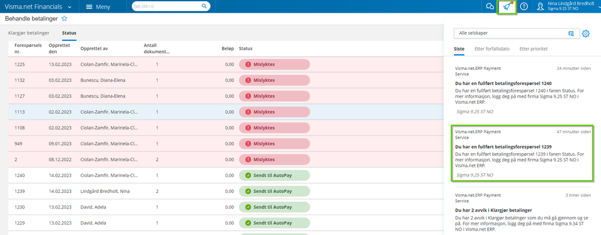Switch to Klargjør betalinger tab
Image resolution: width=601 pixels, height=235 pixels.
30,33
